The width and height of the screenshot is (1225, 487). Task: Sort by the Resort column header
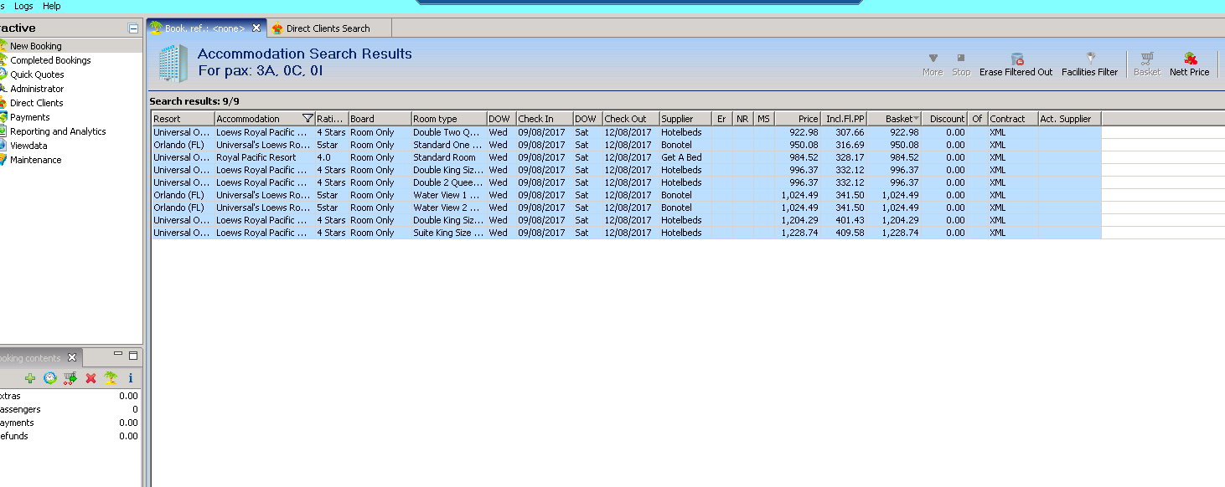click(x=183, y=119)
